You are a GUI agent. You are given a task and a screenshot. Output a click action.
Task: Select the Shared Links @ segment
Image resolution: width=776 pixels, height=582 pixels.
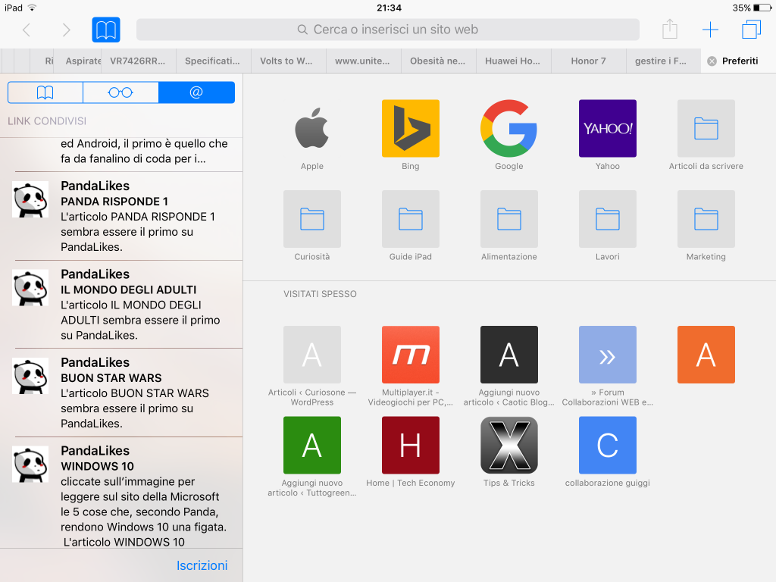point(196,92)
